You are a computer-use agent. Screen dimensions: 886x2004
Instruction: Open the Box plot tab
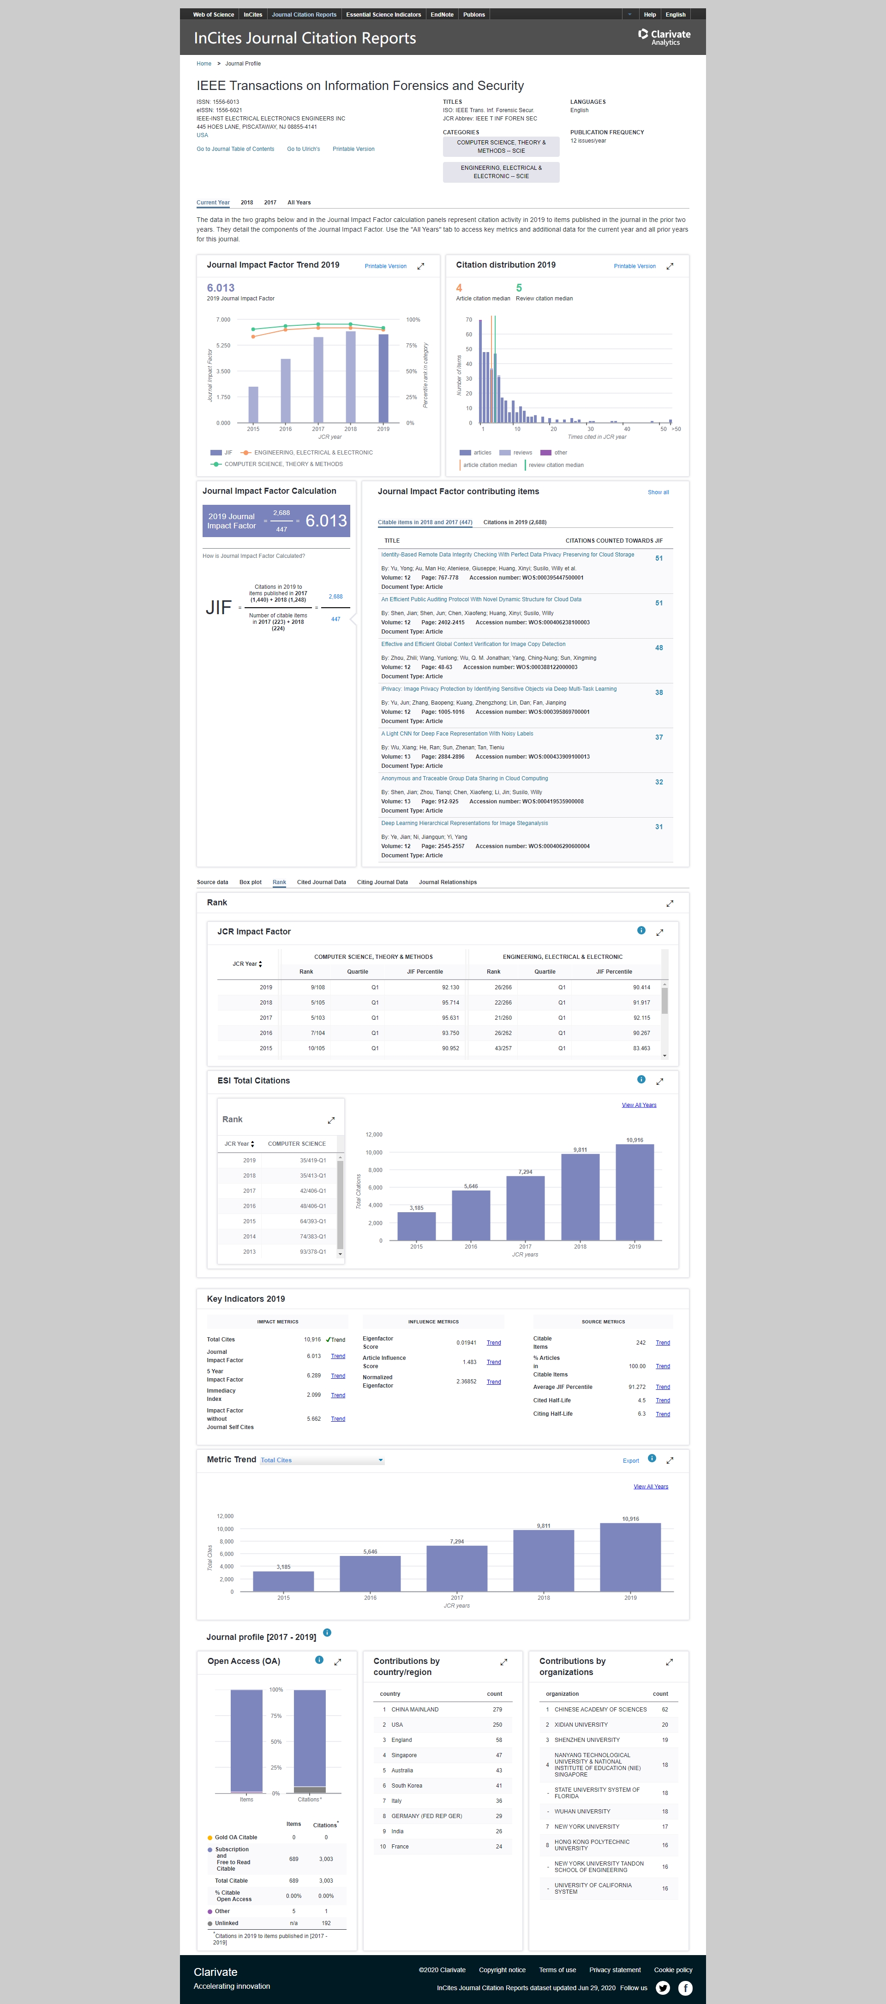pyautogui.click(x=251, y=882)
